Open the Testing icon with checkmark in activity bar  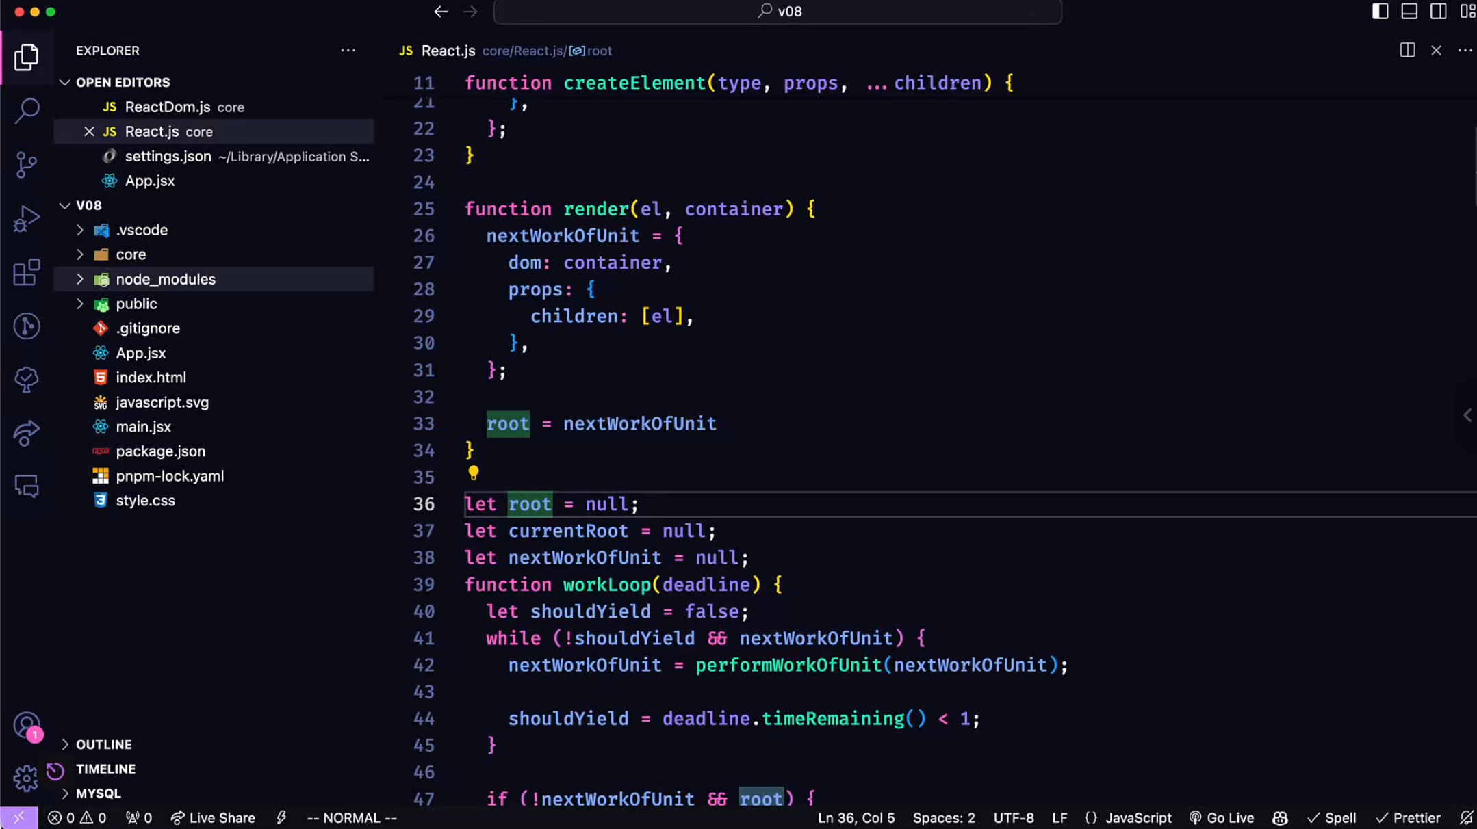(x=26, y=380)
